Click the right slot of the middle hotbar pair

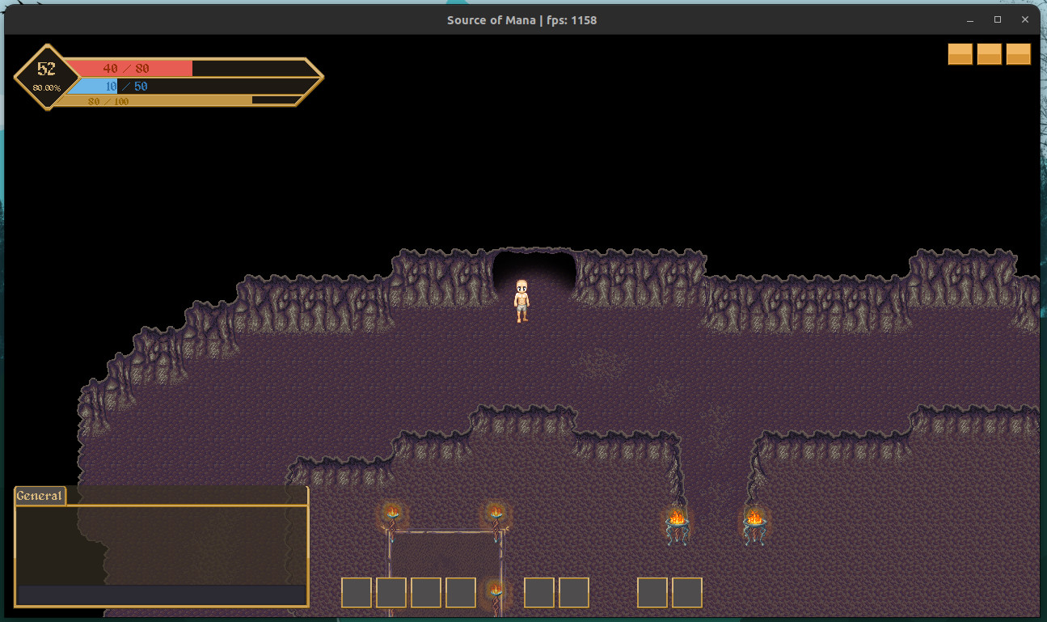pyautogui.click(x=573, y=593)
